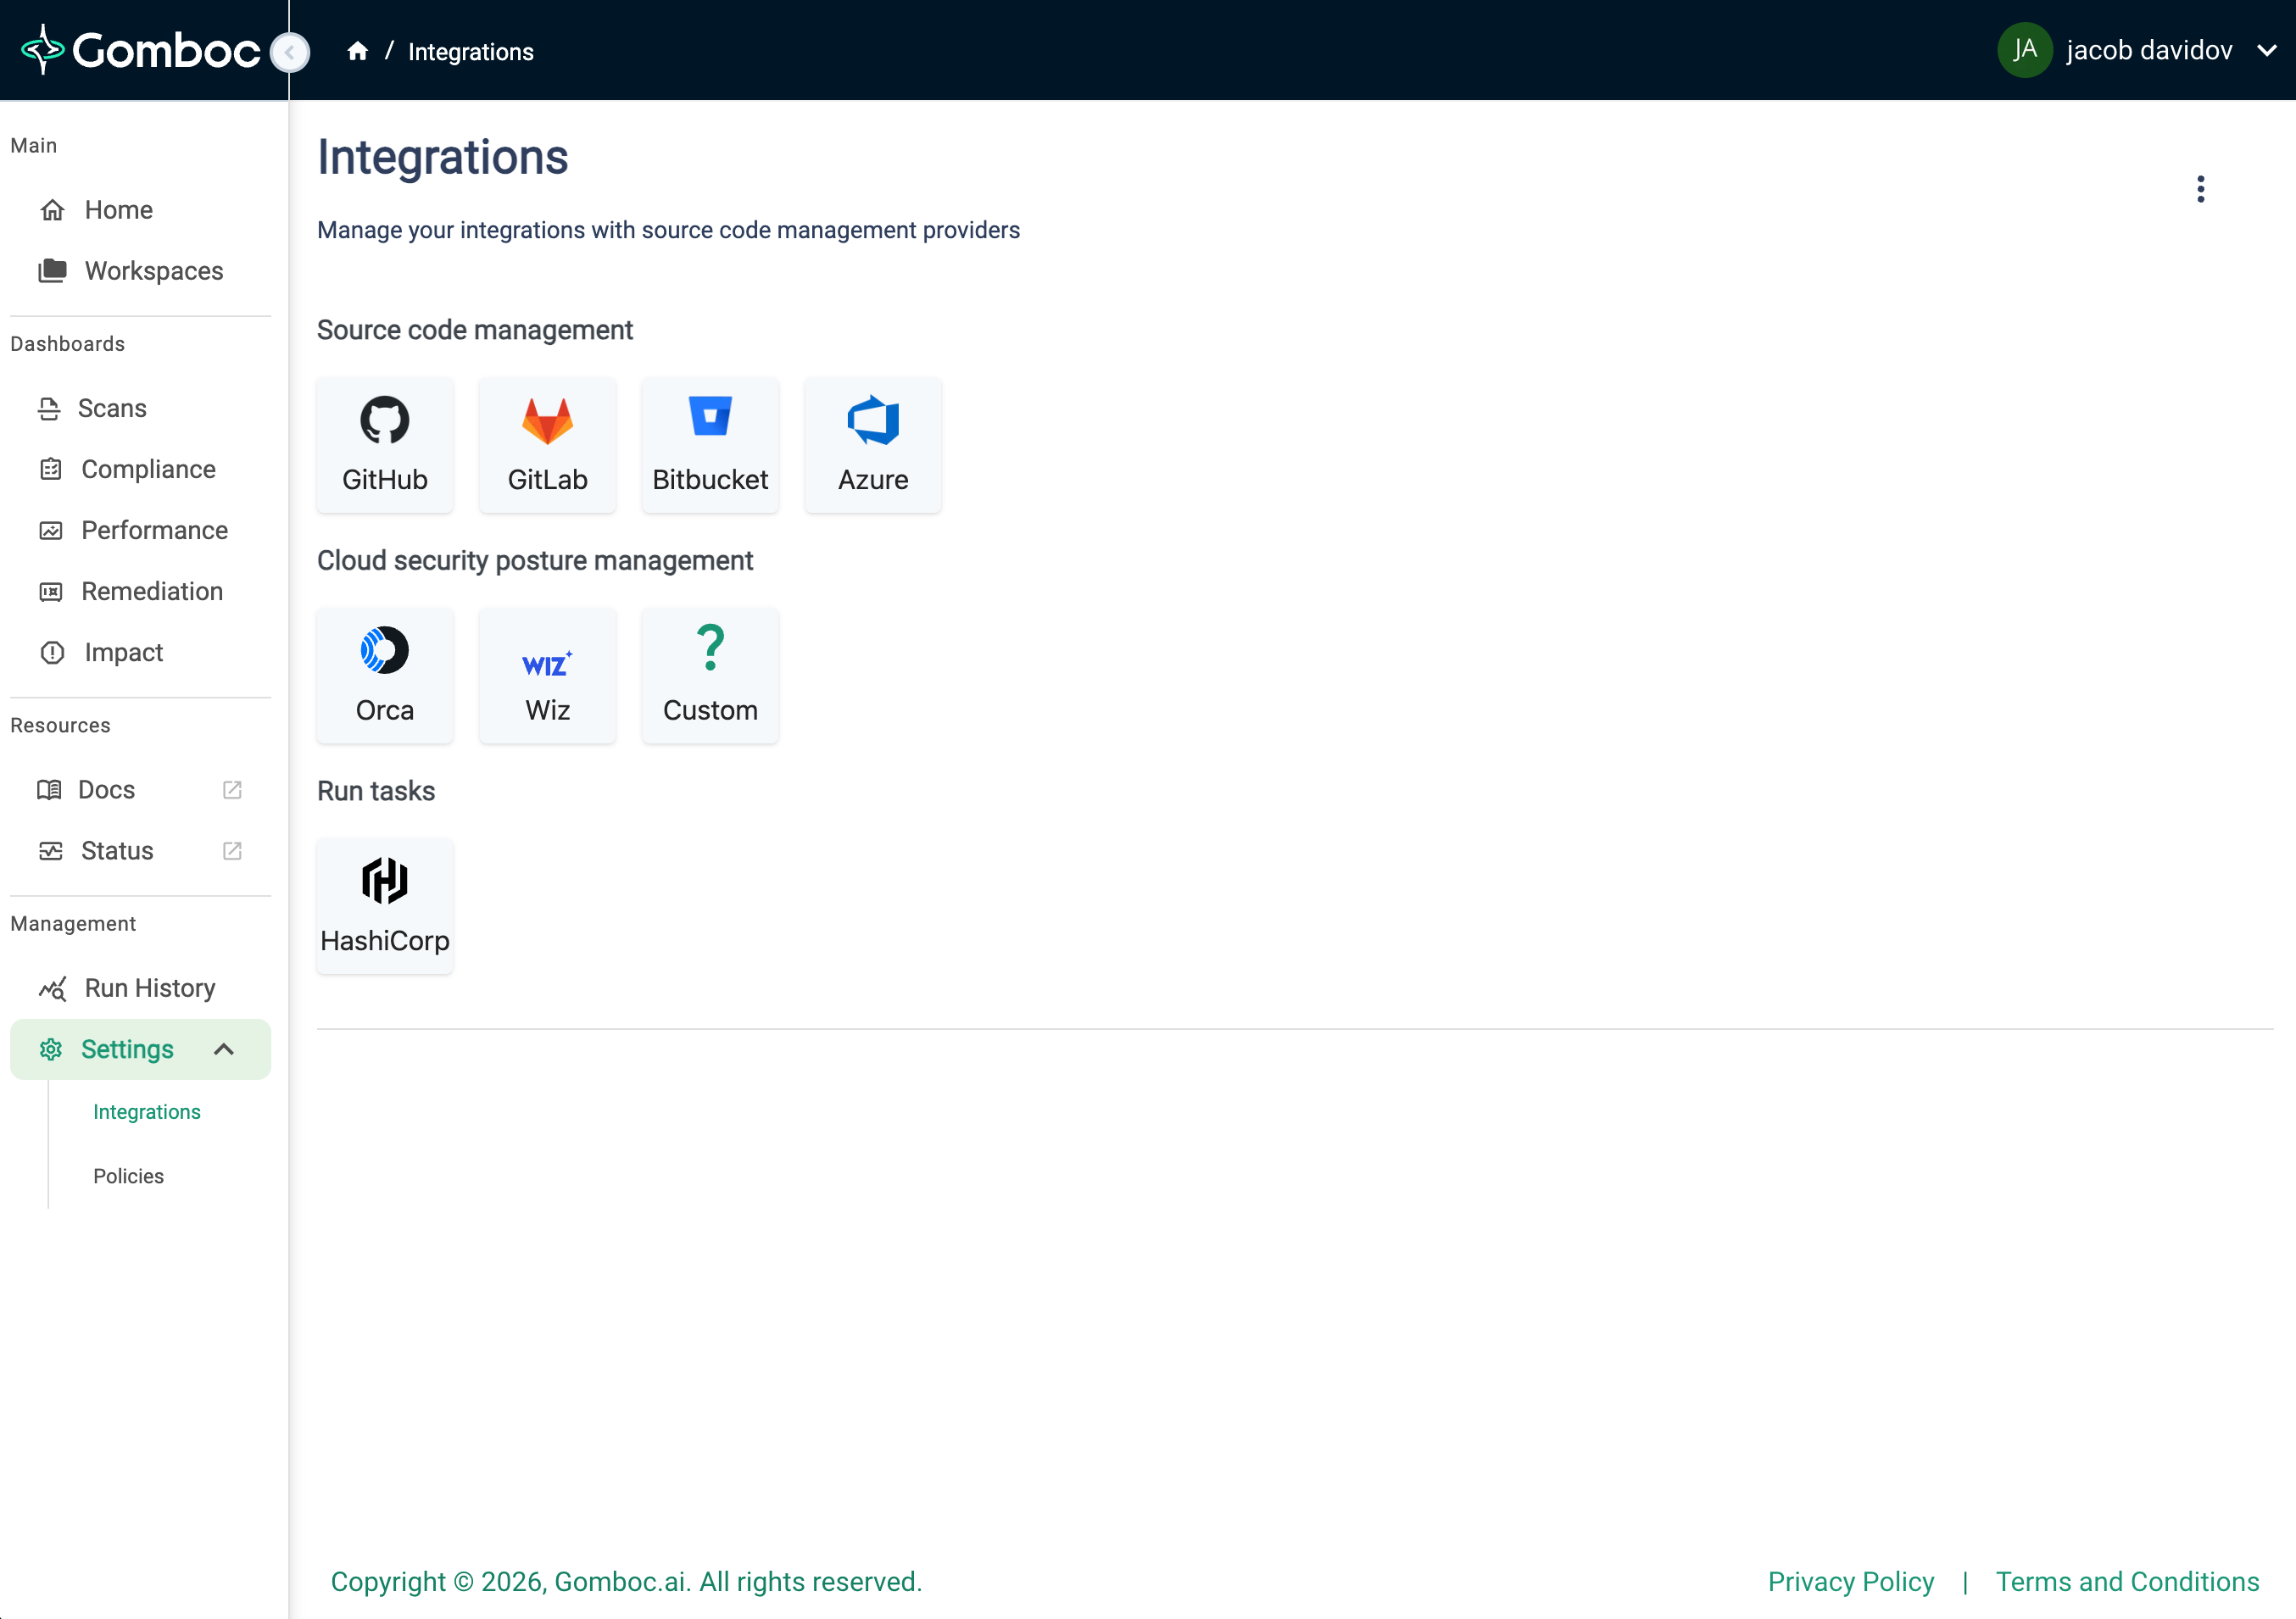
Task: Open the three-dot more options menu
Action: [x=2200, y=189]
